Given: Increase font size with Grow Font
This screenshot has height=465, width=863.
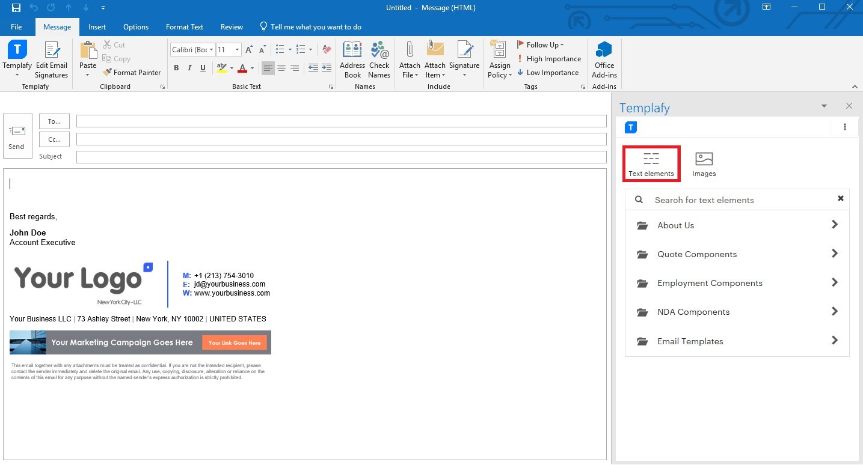Looking at the screenshot, I should (x=250, y=49).
